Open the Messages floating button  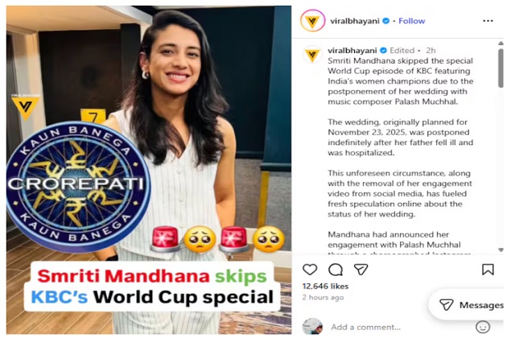pyautogui.click(x=470, y=305)
